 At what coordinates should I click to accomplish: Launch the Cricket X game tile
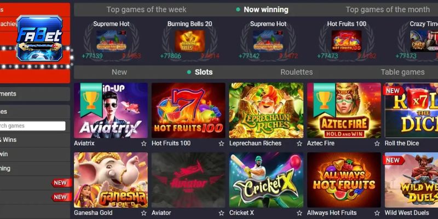coord(266,180)
